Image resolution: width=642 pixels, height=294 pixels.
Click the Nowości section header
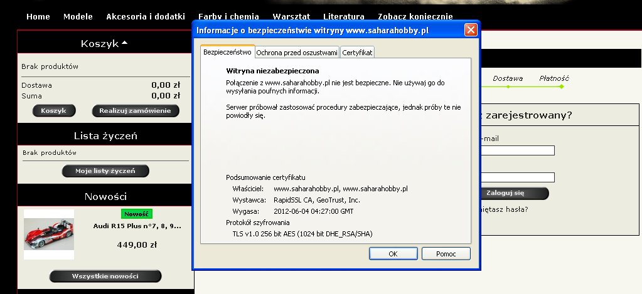tap(105, 196)
